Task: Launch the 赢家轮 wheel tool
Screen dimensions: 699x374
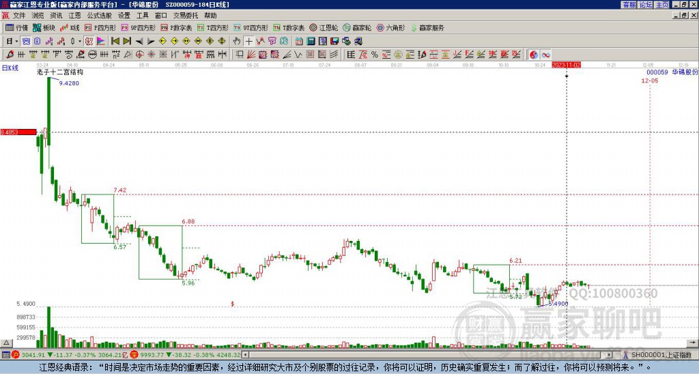Action: point(357,28)
